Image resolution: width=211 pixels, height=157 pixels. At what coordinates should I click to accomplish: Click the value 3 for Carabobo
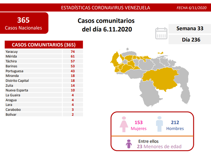[73, 109]
